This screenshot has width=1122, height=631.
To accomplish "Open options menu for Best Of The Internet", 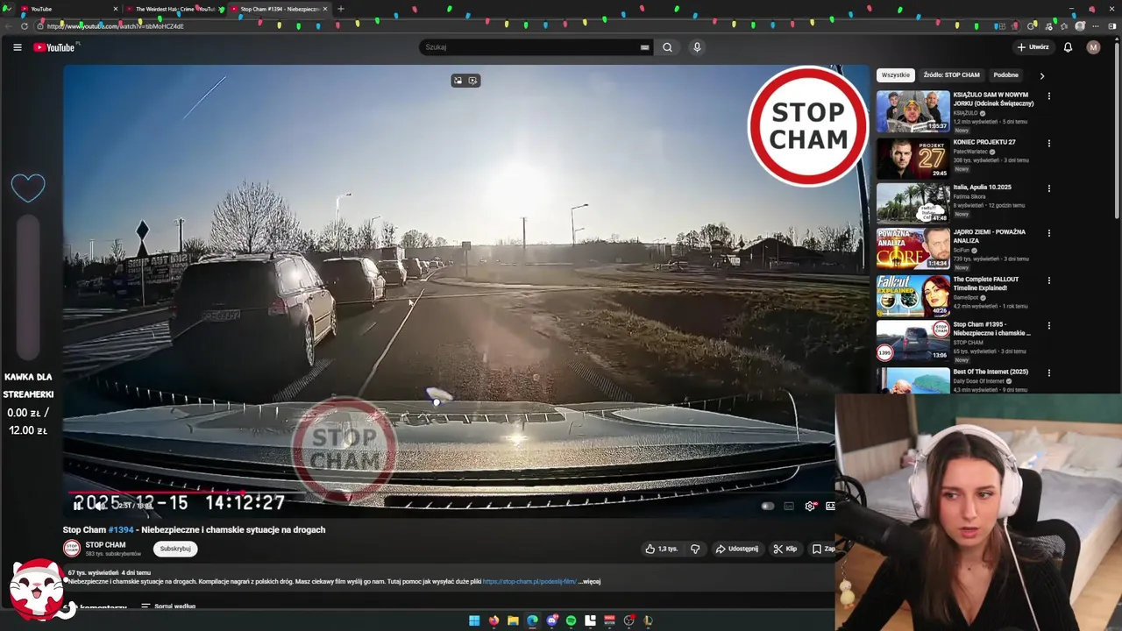I will (1048, 373).
